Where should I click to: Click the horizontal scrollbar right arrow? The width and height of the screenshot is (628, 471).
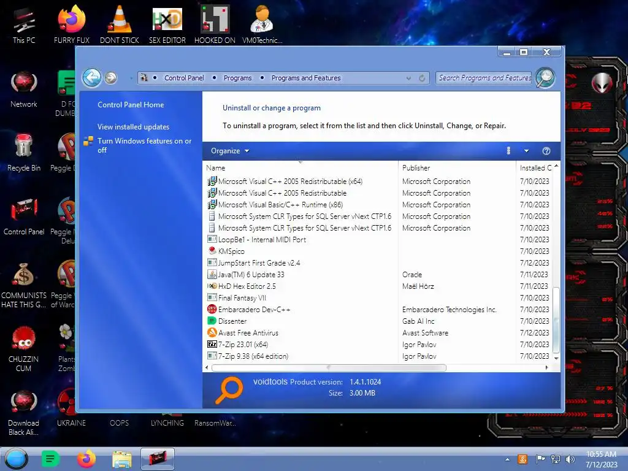[546, 367]
